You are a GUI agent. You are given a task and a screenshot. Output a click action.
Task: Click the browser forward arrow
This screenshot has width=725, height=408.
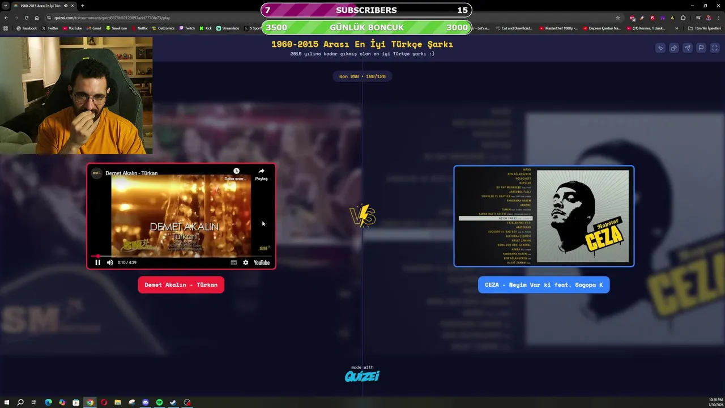(x=16, y=18)
